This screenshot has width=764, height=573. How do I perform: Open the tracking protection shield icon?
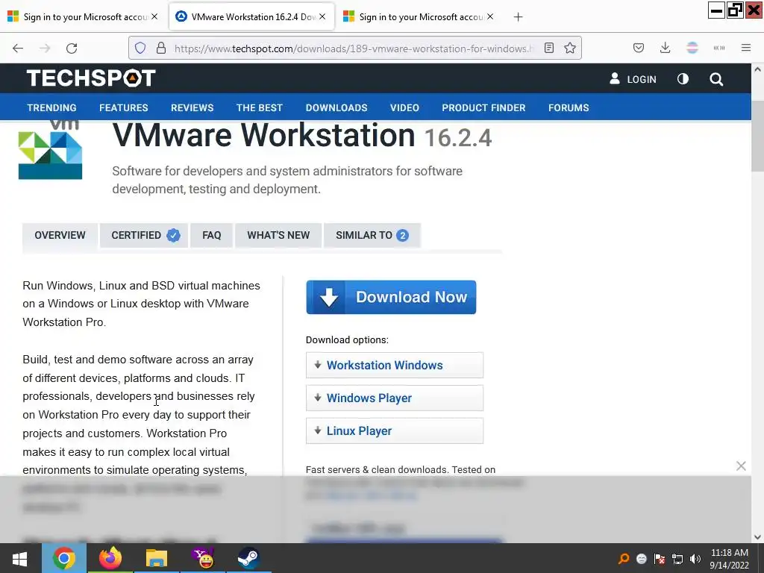(x=140, y=48)
